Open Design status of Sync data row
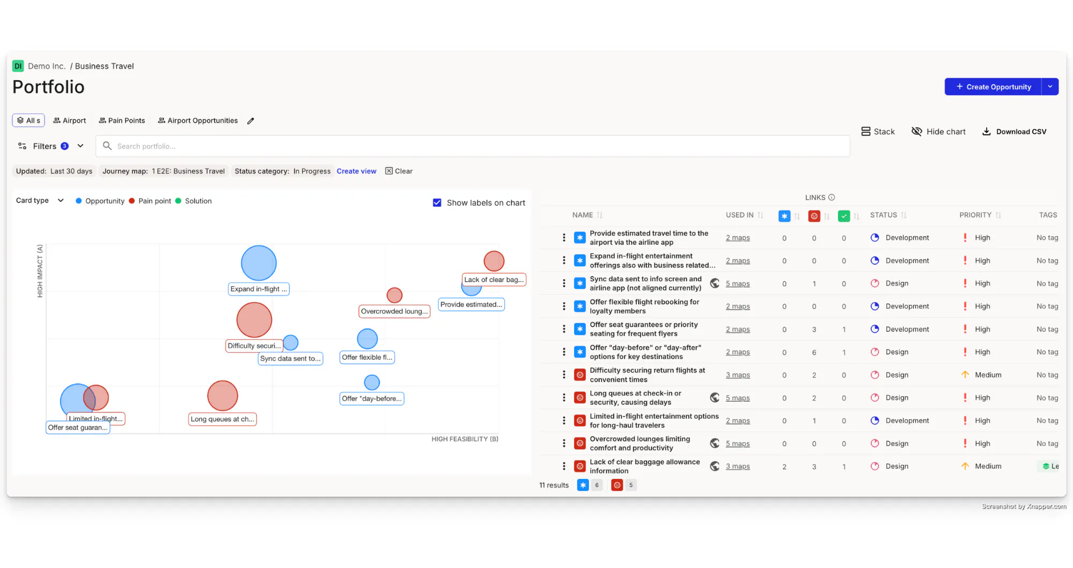 pos(890,283)
